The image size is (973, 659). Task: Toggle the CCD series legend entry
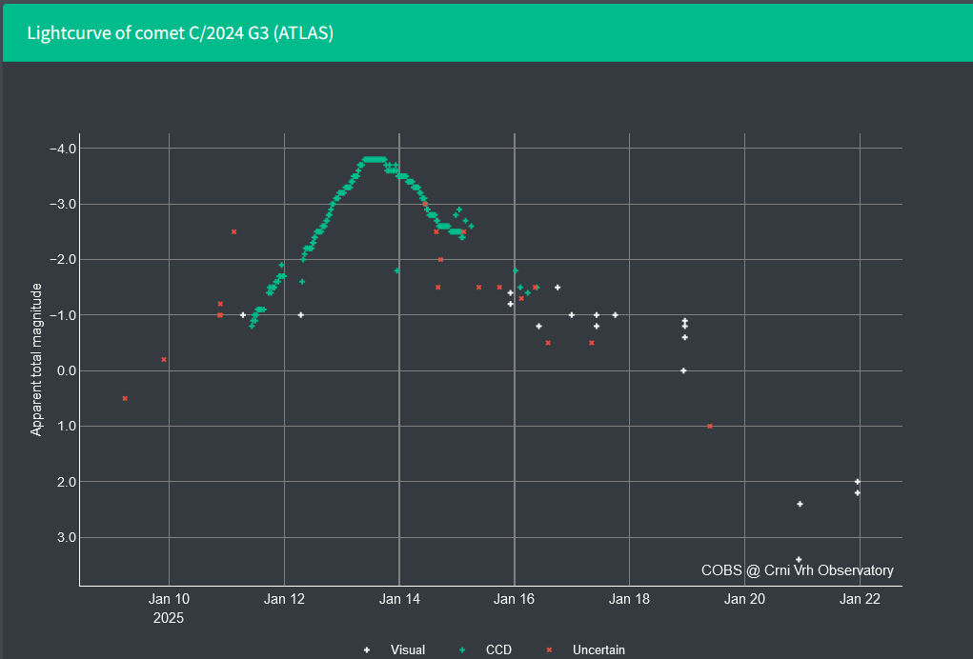(498, 649)
